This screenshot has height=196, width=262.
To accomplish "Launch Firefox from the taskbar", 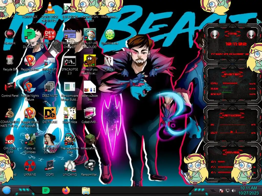I will pos(66,190).
